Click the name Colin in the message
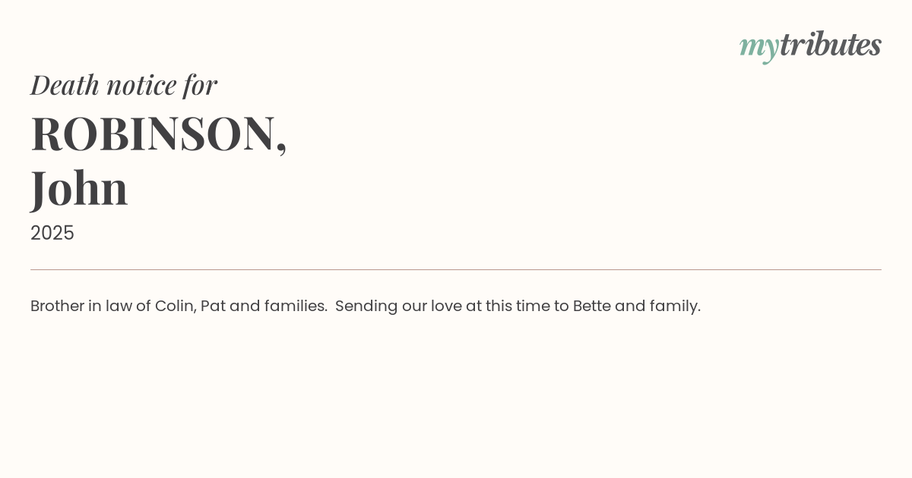Image resolution: width=912 pixels, height=478 pixels. (x=175, y=306)
